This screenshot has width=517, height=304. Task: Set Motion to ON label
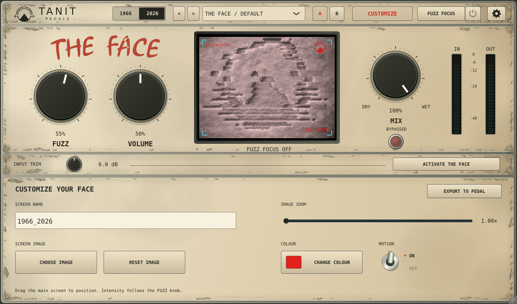412,256
